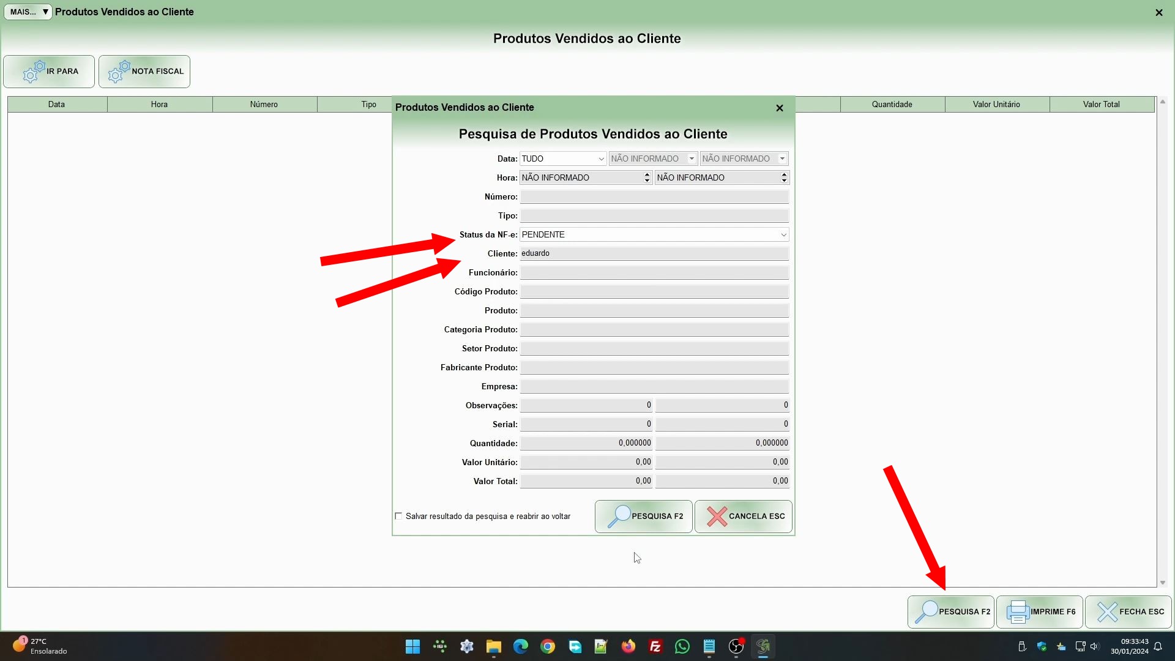The width and height of the screenshot is (1175, 661).
Task: Open FileZilla from the taskbar
Action: [655, 647]
